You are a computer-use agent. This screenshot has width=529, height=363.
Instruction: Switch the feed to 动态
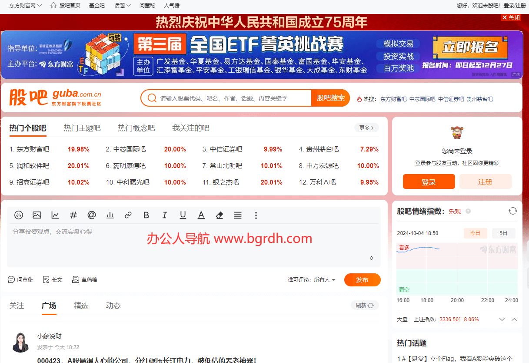tap(113, 306)
